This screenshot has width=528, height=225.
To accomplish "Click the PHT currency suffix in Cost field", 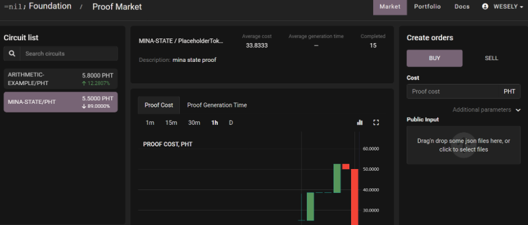I will click(509, 92).
